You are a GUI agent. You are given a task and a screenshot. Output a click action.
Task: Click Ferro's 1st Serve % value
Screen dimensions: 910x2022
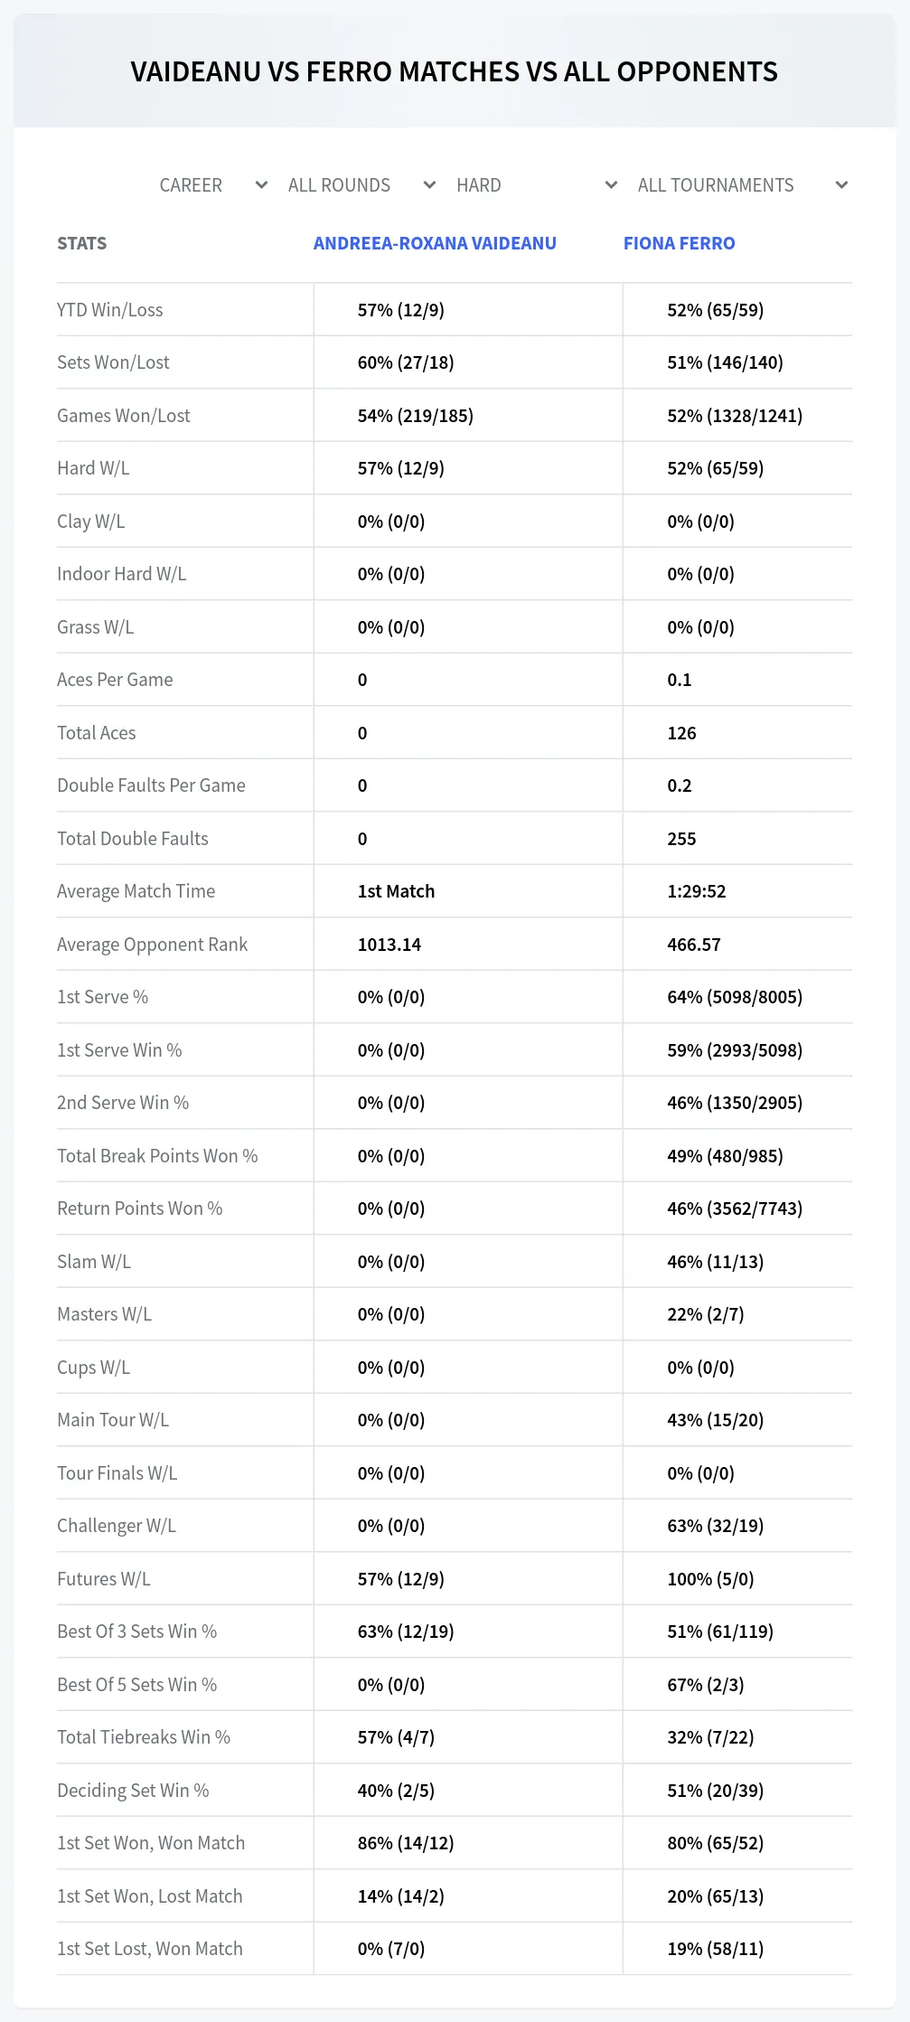[x=735, y=997]
